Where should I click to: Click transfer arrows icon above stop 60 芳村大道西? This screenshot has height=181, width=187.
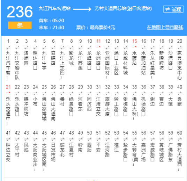[x=180, y=139]
